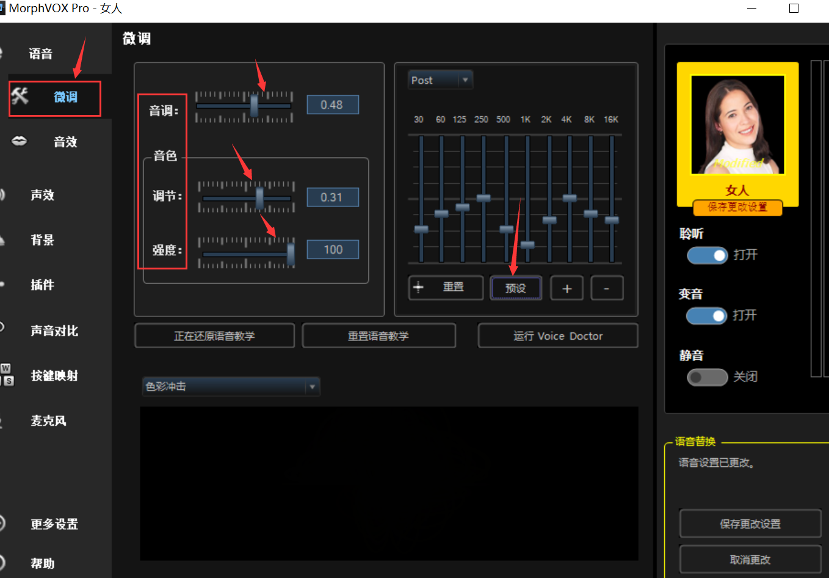Image resolution: width=829 pixels, height=578 pixels.
Task: Select 插件 in the sidebar
Action: pyautogui.click(x=43, y=285)
